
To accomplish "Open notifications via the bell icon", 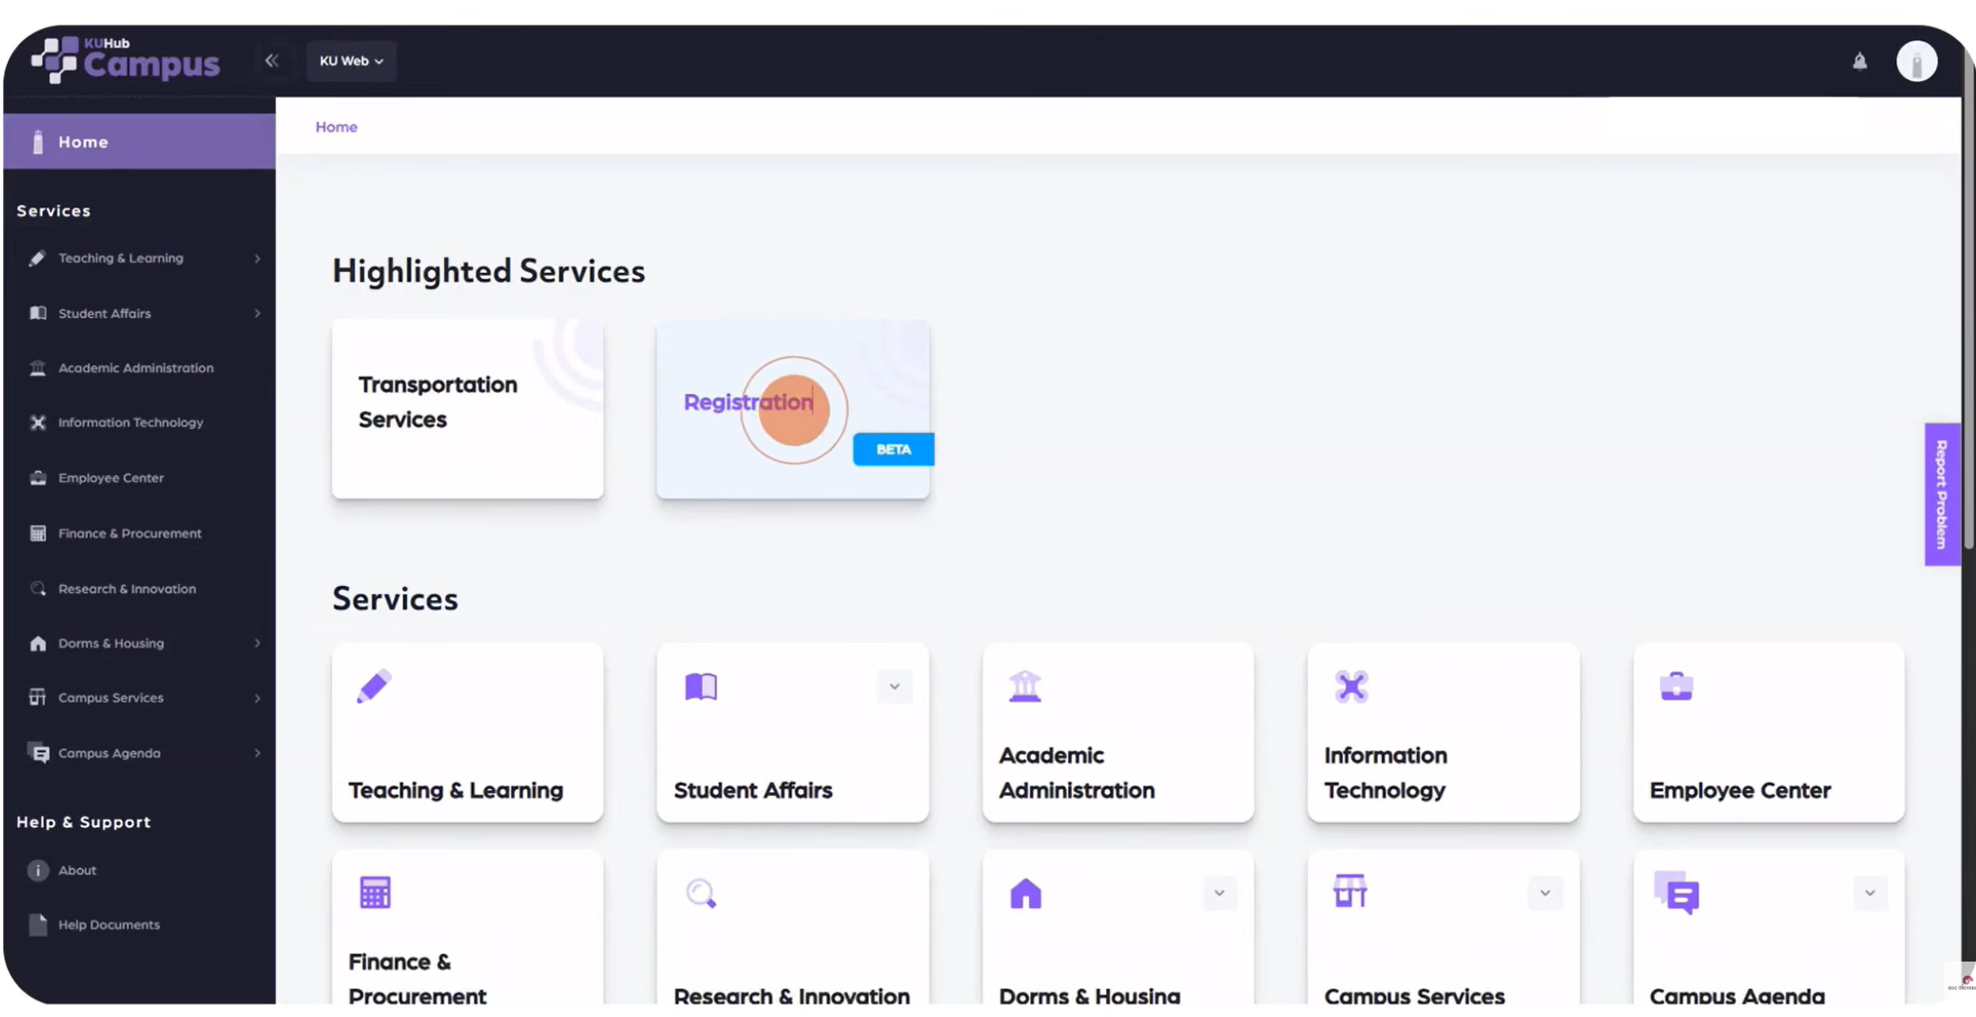I will coord(1861,60).
